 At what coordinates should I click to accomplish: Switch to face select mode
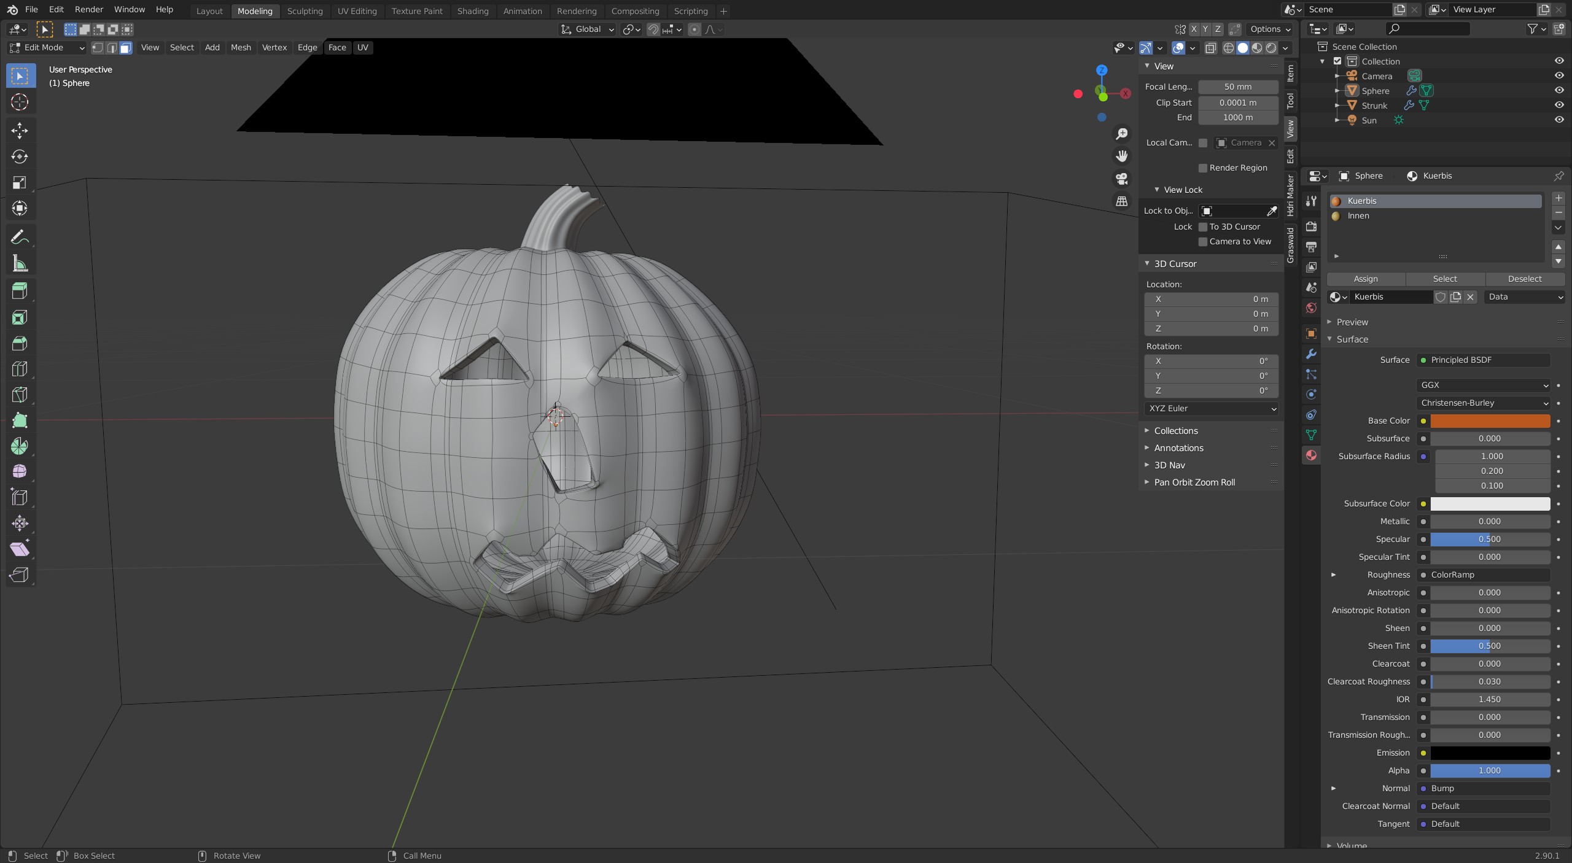(126, 48)
